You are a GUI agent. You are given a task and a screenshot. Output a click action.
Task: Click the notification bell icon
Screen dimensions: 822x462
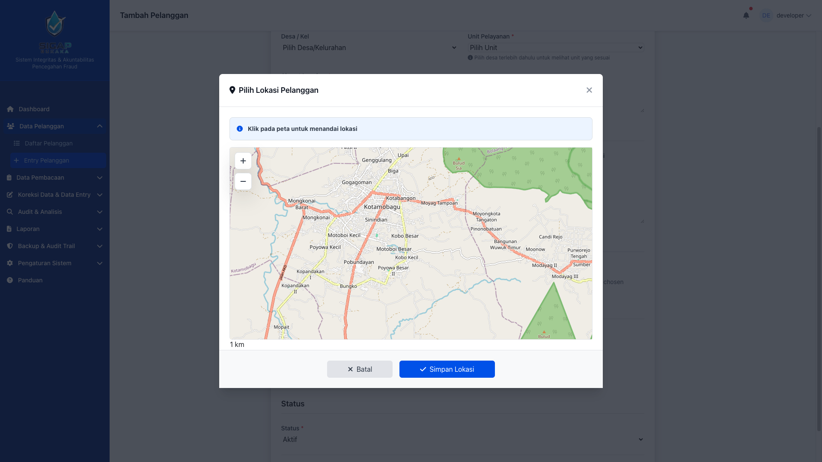pos(746,15)
